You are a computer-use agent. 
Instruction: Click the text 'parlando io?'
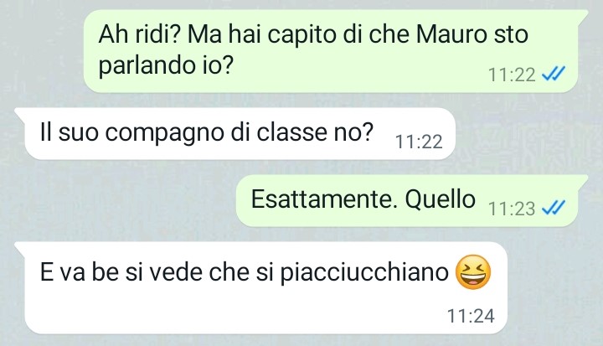166,65
